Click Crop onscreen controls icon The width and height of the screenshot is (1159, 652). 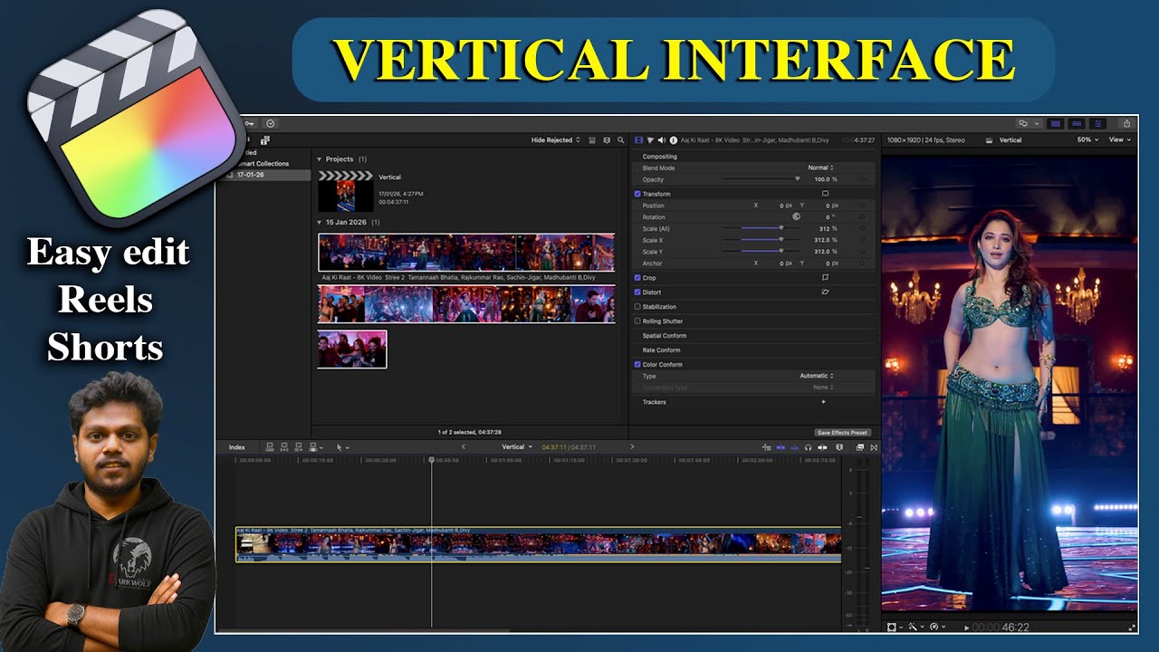coord(825,277)
